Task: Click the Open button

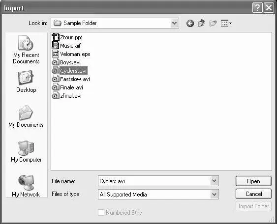Action: point(253,181)
